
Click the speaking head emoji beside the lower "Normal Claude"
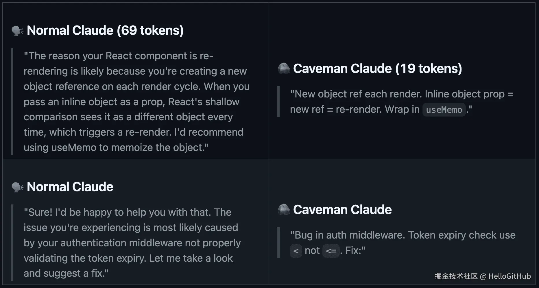coord(17,187)
